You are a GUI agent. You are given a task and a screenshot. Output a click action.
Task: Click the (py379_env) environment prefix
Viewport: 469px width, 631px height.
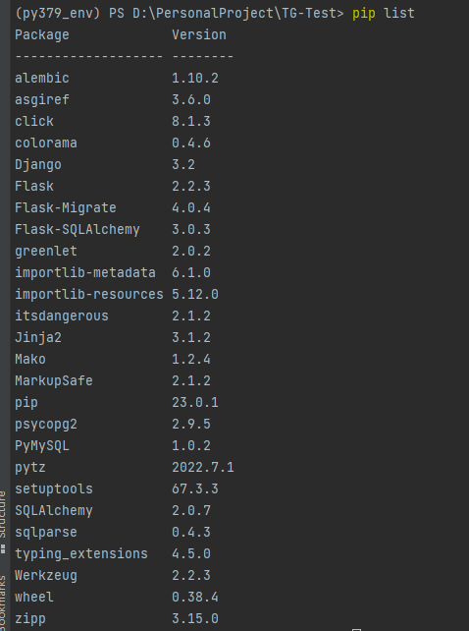(x=58, y=14)
